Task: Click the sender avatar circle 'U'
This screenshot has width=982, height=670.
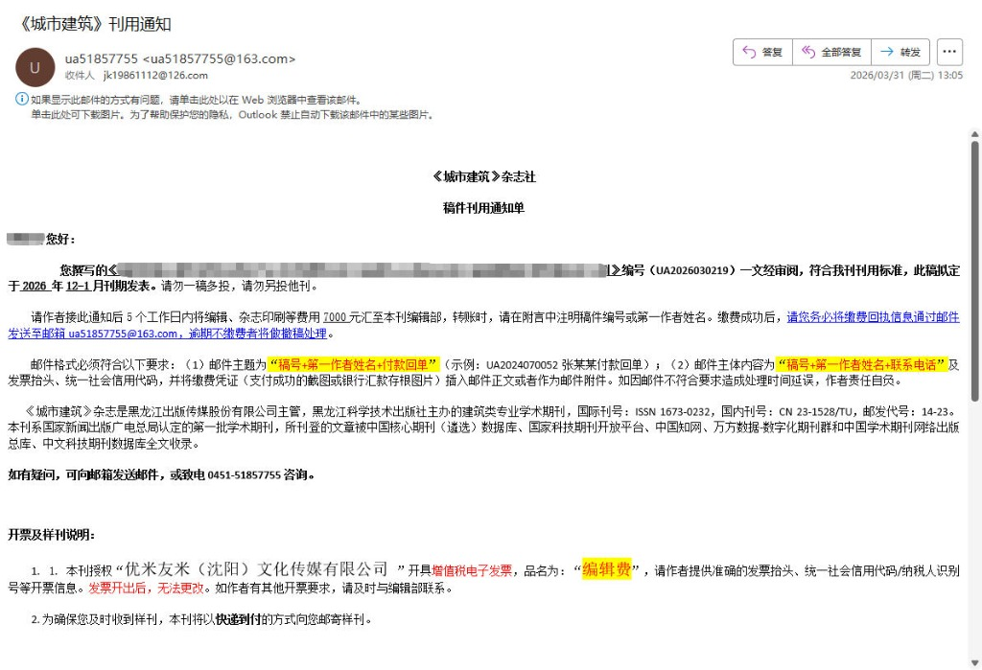Action: 35,66
